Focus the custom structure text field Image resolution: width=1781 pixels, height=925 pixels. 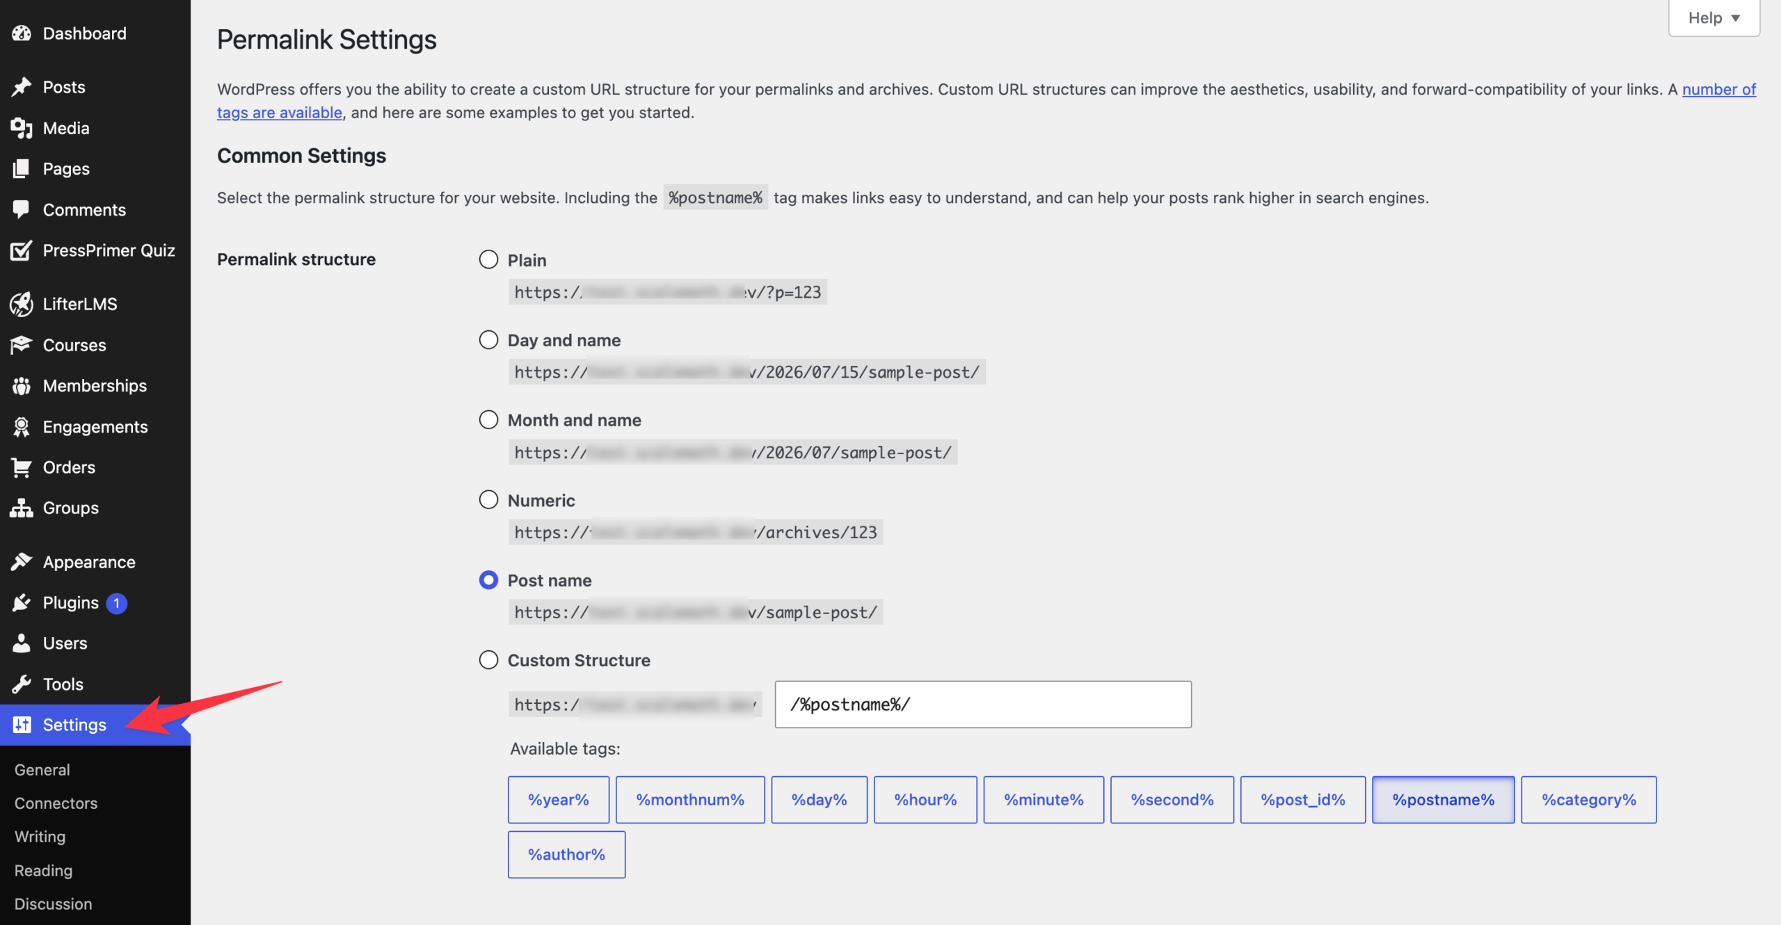tap(983, 705)
